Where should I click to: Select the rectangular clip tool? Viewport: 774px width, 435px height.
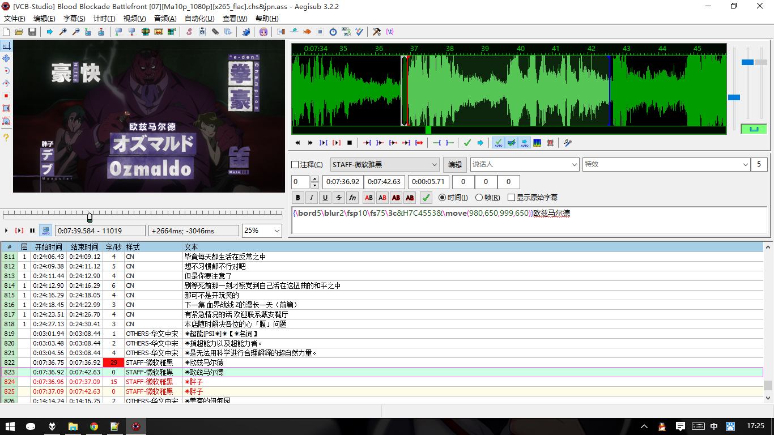6,108
